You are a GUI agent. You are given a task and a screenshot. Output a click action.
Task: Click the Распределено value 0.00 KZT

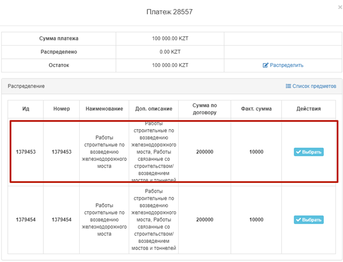[x=170, y=52]
